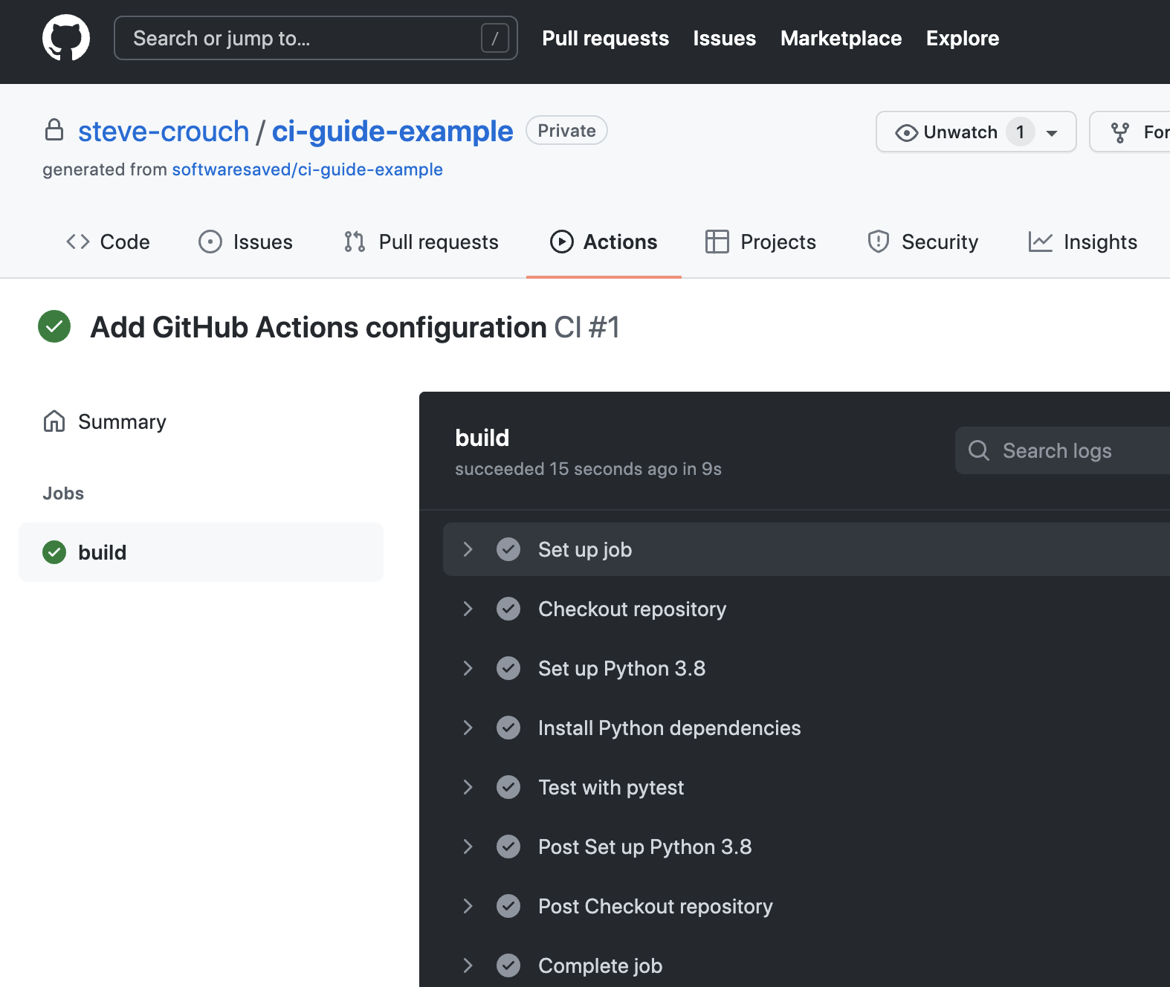Click the green check icon next to build job
1170x987 pixels.
pyautogui.click(x=54, y=552)
